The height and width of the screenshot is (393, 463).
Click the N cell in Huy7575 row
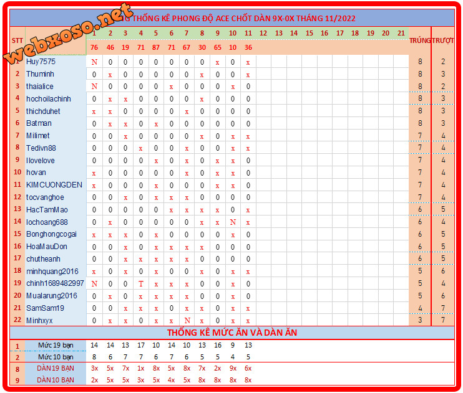(x=94, y=62)
